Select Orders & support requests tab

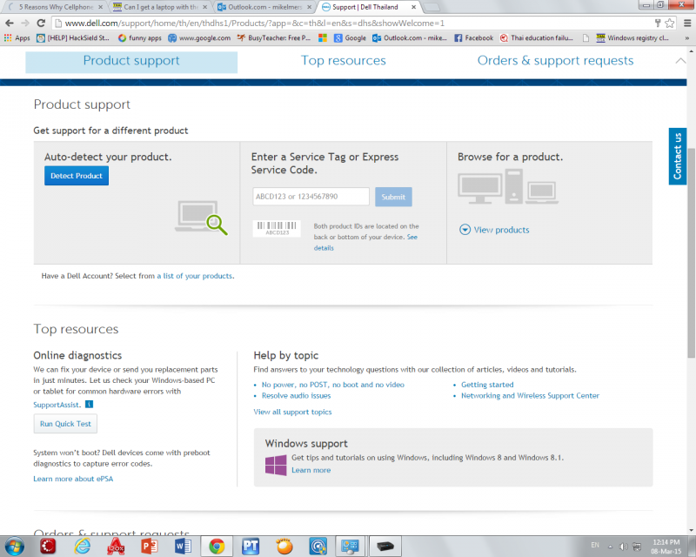(555, 61)
